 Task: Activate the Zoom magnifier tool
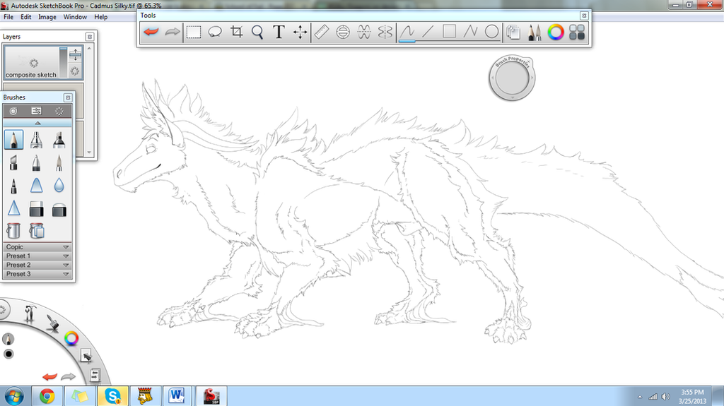[x=257, y=32]
